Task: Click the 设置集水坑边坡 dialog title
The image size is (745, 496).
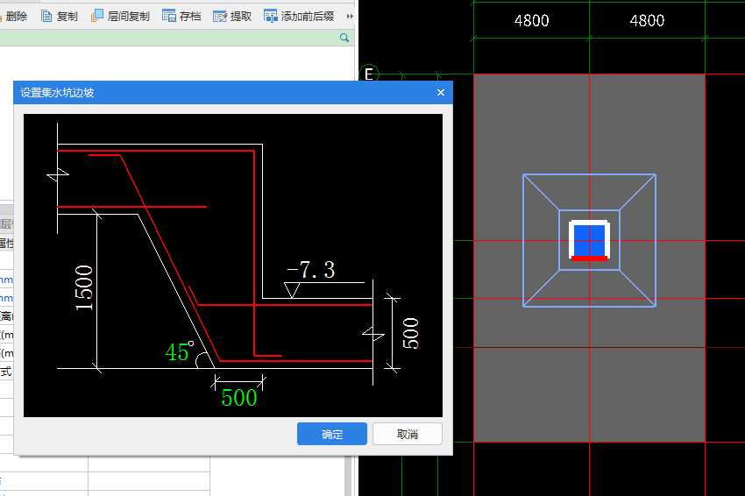Action: (x=57, y=93)
